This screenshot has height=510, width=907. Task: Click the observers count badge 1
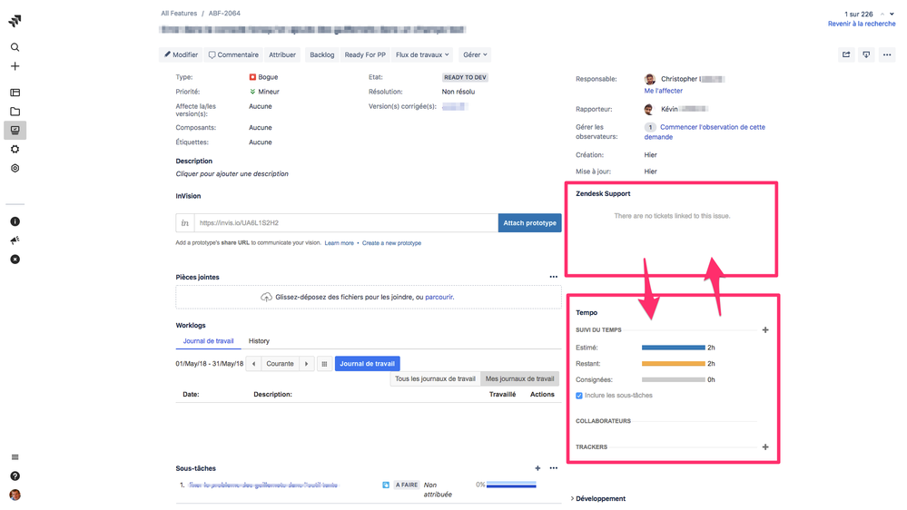(x=650, y=127)
